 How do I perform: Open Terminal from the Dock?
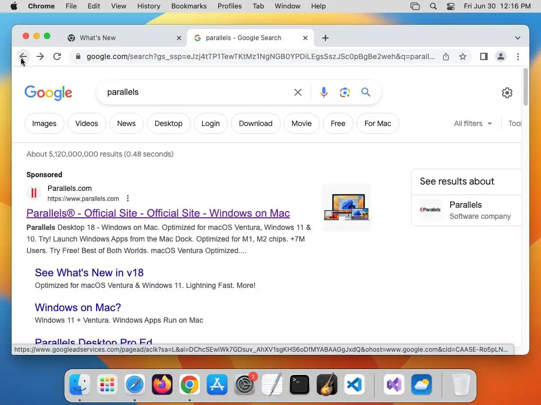pyautogui.click(x=299, y=384)
